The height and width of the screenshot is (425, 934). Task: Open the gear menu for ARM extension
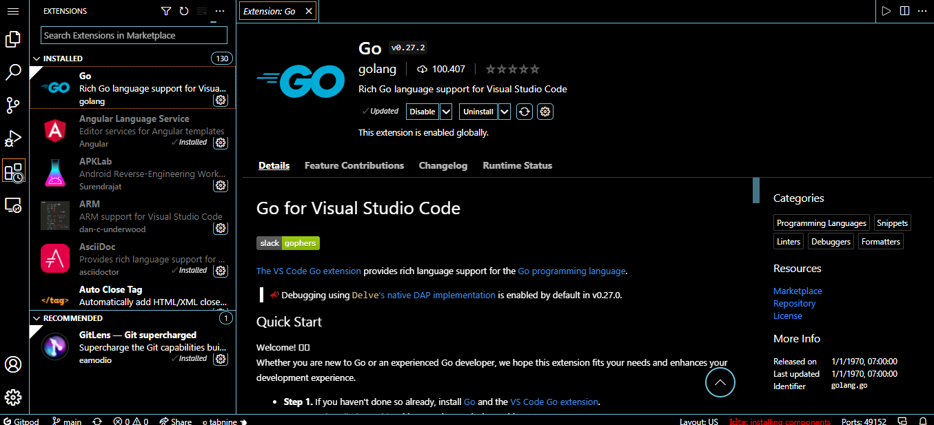(221, 228)
